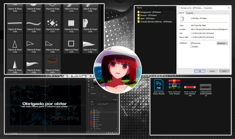Select the General tab in Properties
The height and width of the screenshot is (139, 235).
click(181, 13)
